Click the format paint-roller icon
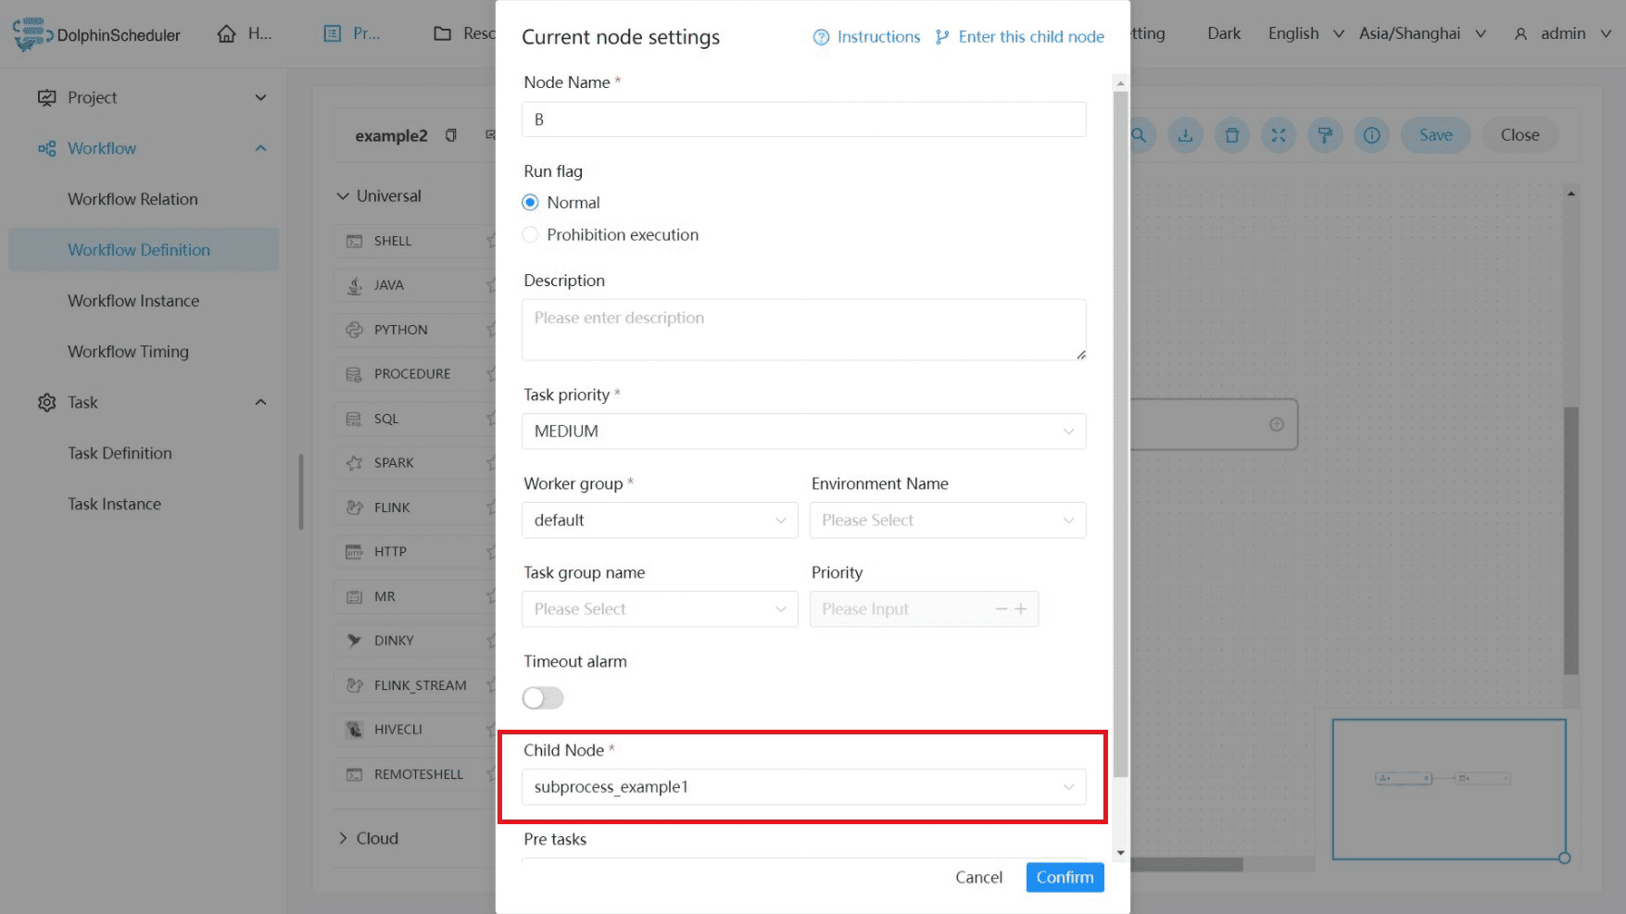This screenshot has height=914, width=1626. 1325,135
